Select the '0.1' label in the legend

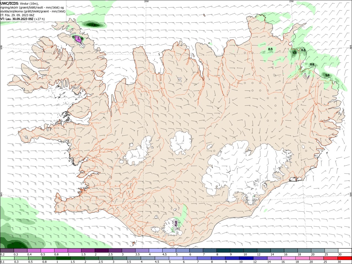click(2, 262)
